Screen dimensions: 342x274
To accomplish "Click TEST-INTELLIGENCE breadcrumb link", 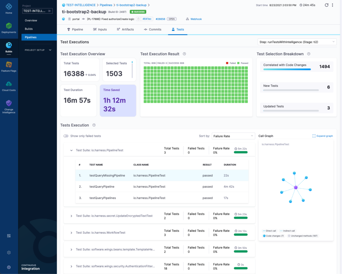I will 81,5.
